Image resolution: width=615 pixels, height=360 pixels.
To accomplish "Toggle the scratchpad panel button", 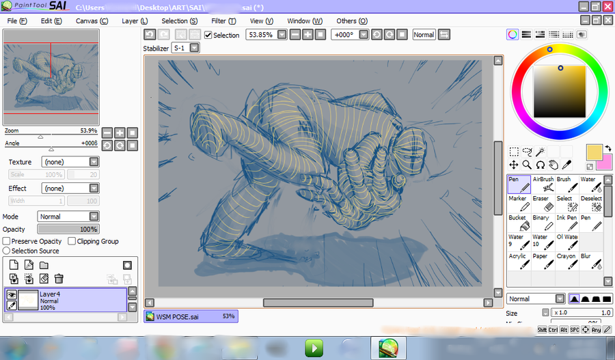I will coord(582,35).
